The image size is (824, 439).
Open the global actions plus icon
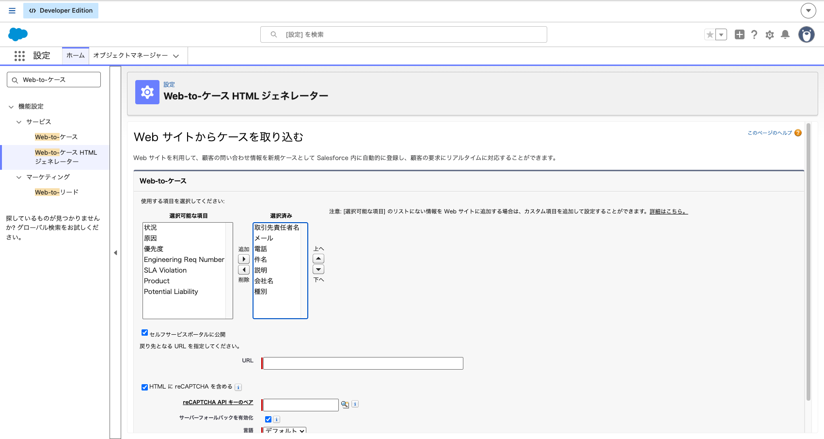click(x=740, y=34)
